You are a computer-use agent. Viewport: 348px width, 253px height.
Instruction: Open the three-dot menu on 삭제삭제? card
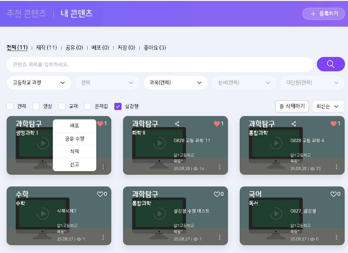[103, 237]
